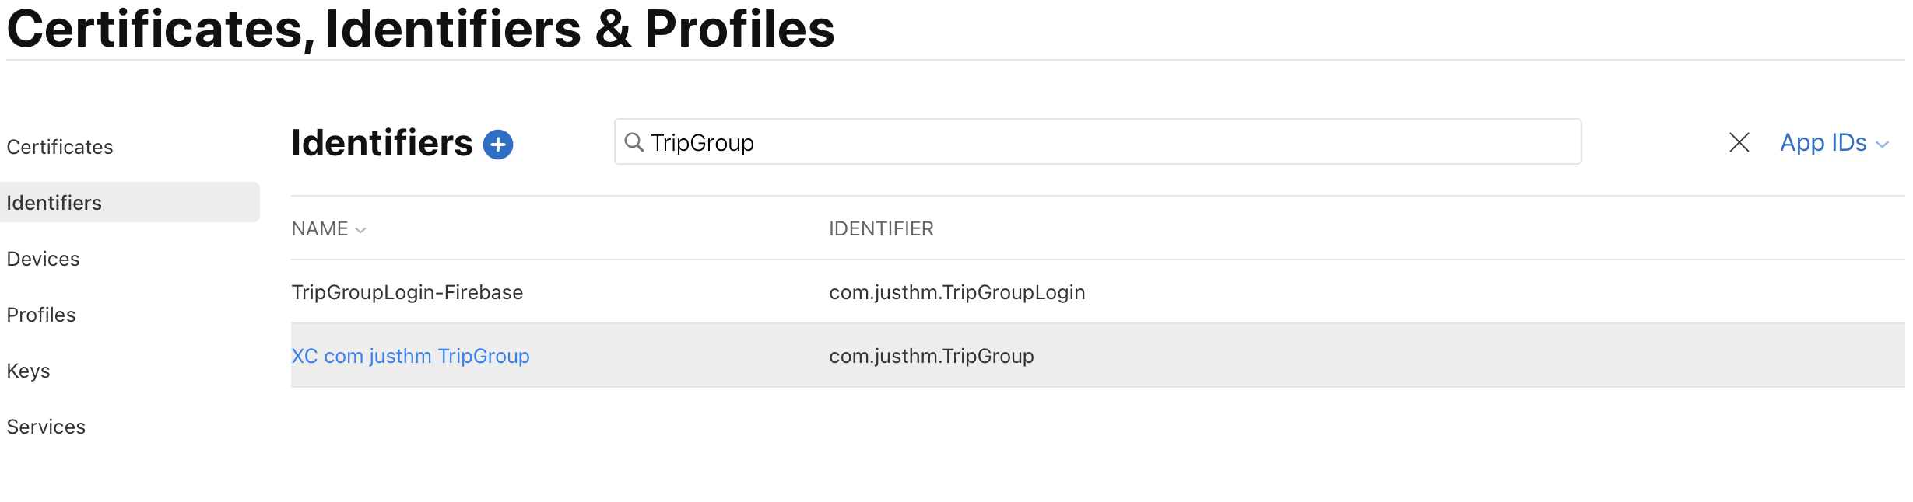Go to the Profiles section
The height and width of the screenshot is (502, 1913).
[x=40, y=314]
